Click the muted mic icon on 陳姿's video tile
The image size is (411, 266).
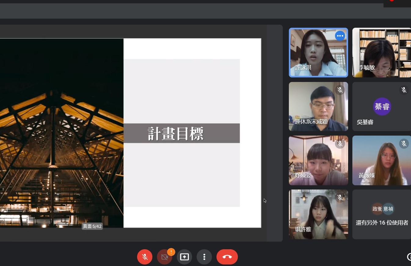340,144
